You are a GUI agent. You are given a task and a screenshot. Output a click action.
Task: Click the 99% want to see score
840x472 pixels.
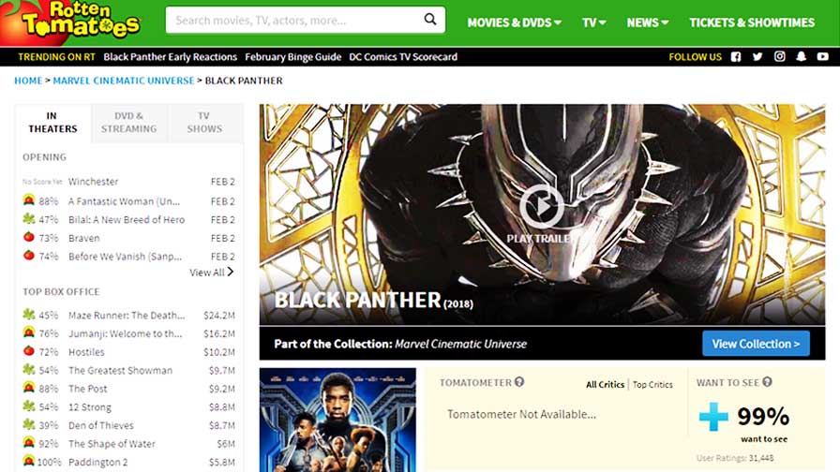(x=763, y=416)
